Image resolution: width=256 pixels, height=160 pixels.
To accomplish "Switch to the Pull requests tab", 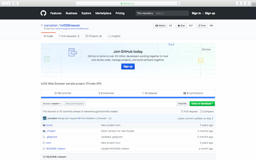I will pyautogui.click(x=68, y=36).
